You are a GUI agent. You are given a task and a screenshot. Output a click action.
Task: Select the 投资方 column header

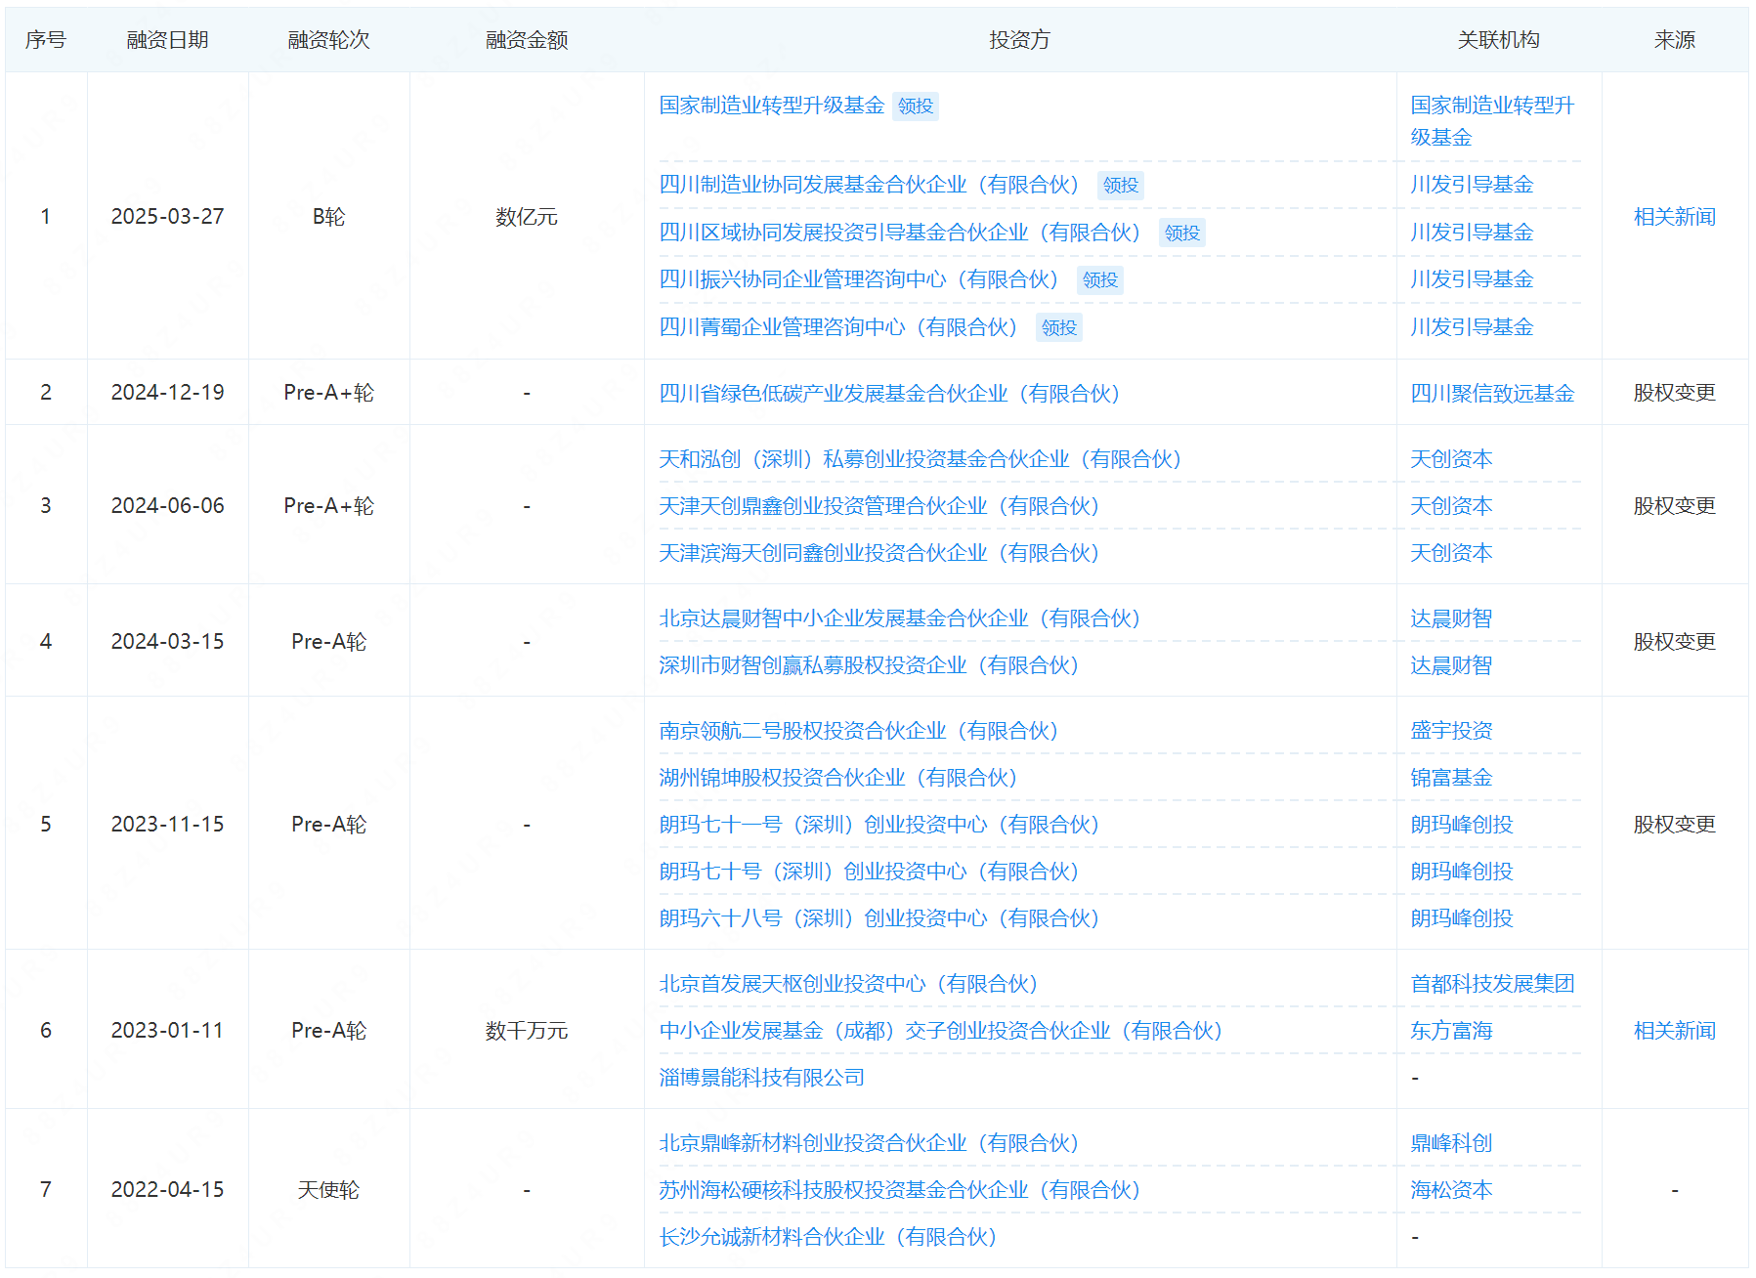point(1019,40)
